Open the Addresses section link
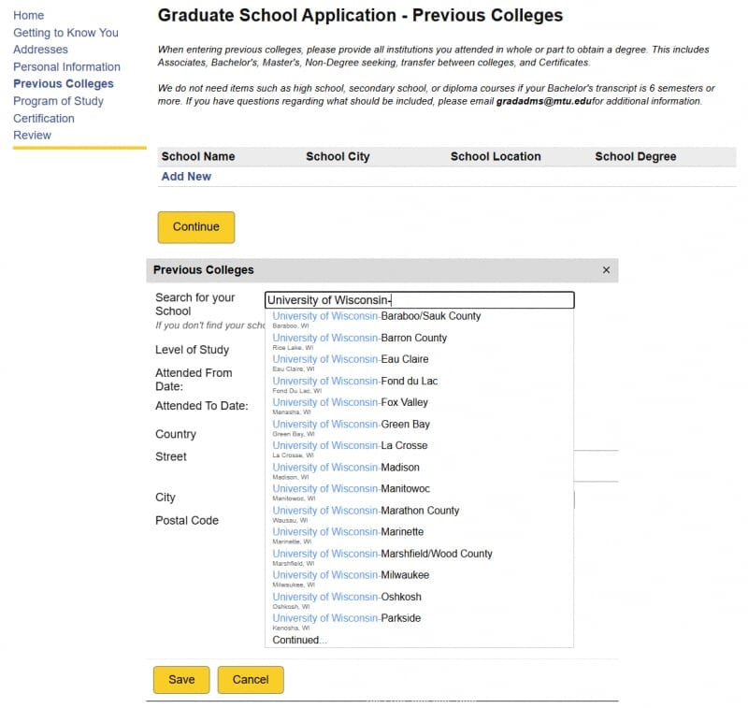The height and width of the screenshot is (708, 748). point(40,50)
